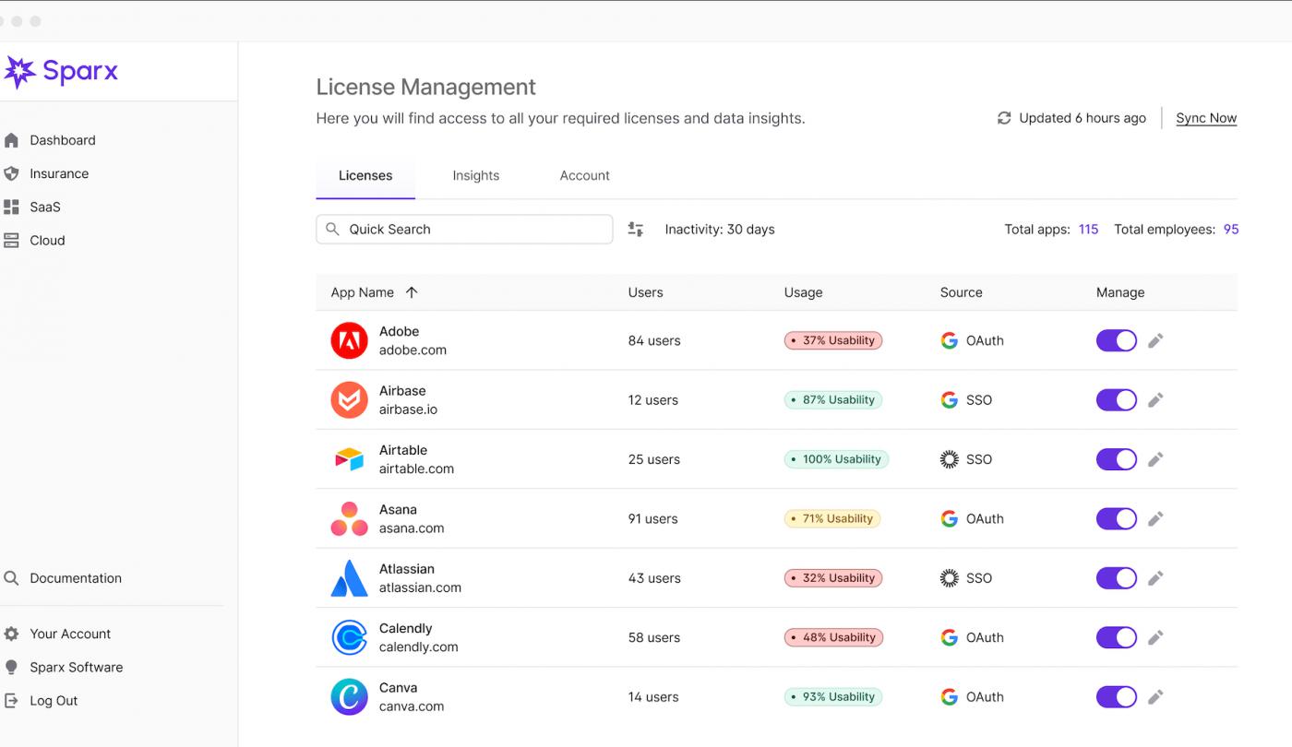Click the Usage column header
Image resolution: width=1292 pixels, height=747 pixels.
(803, 292)
